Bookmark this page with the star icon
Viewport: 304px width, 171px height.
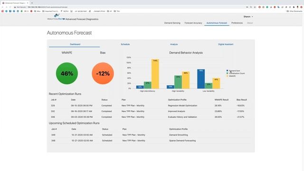255,7
